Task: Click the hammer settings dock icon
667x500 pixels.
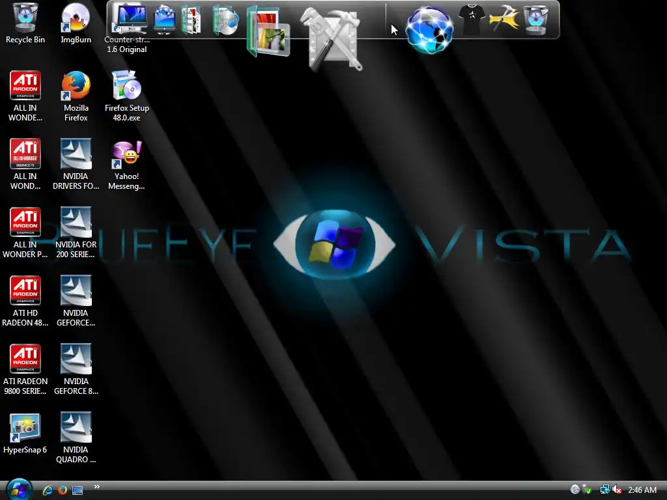Action: 504,19
